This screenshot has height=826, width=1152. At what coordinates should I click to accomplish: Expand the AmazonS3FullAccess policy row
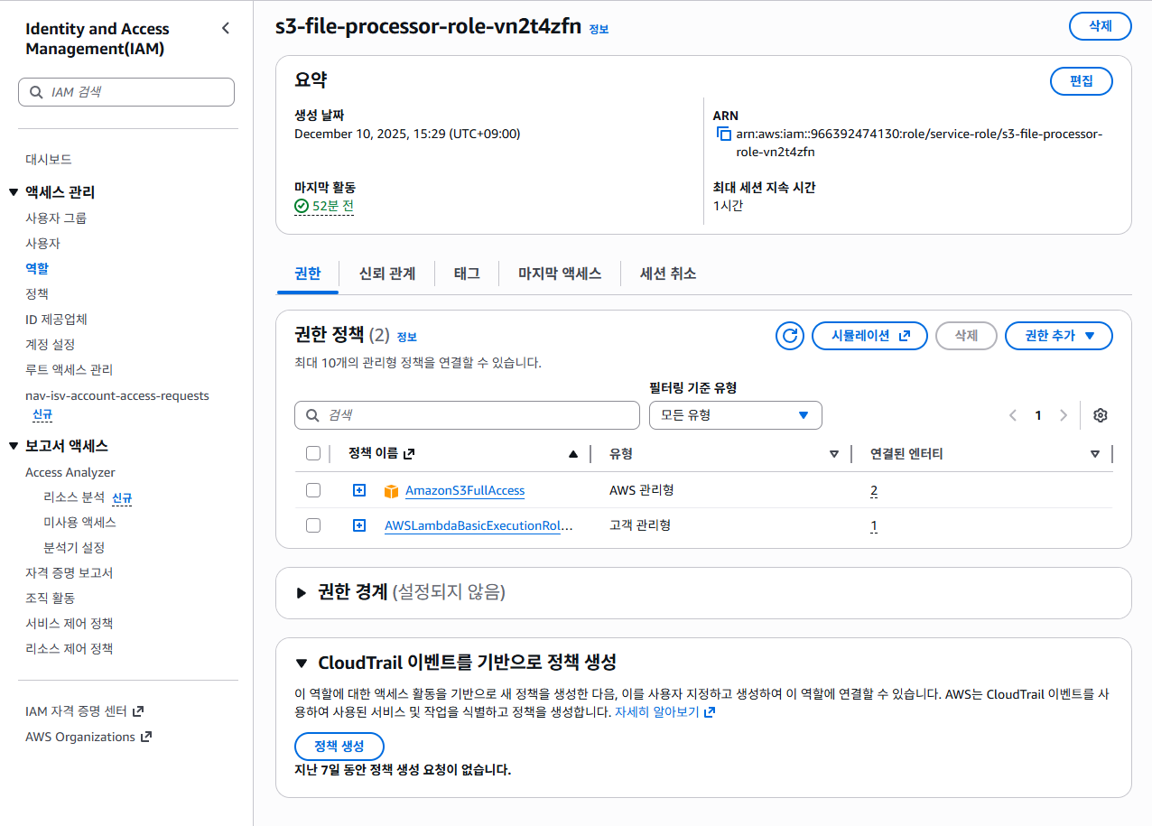[x=359, y=490]
